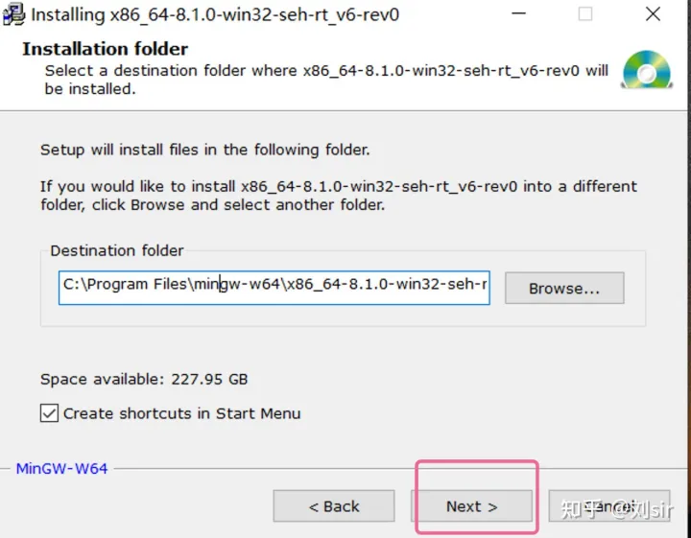The width and height of the screenshot is (691, 538).
Task: Go back with the < Back button
Action: (333, 506)
